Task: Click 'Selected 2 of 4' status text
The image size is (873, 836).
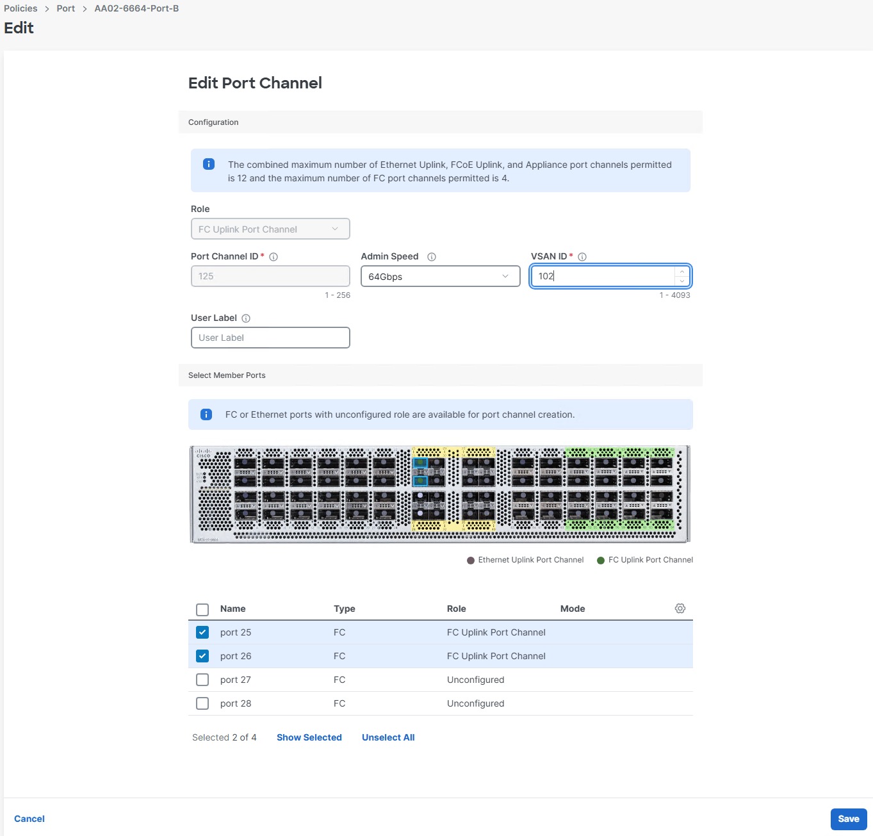Action: pos(224,737)
